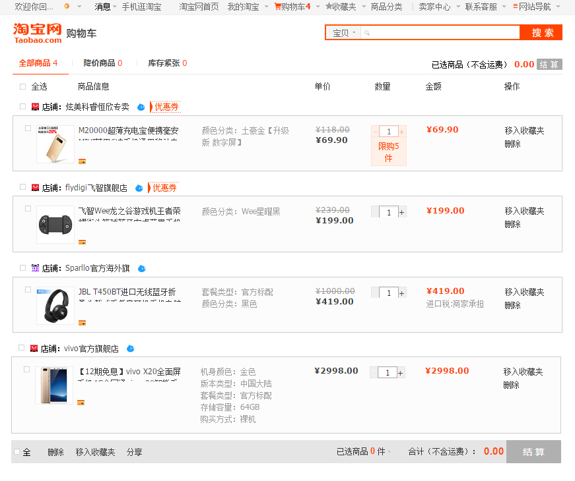Select the 飞智Wee gamepad item checkbox
This screenshot has height=481, width=575.
(28, 209)
